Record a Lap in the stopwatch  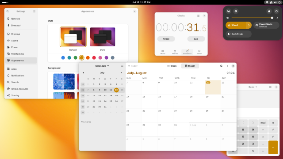point(196,39)
